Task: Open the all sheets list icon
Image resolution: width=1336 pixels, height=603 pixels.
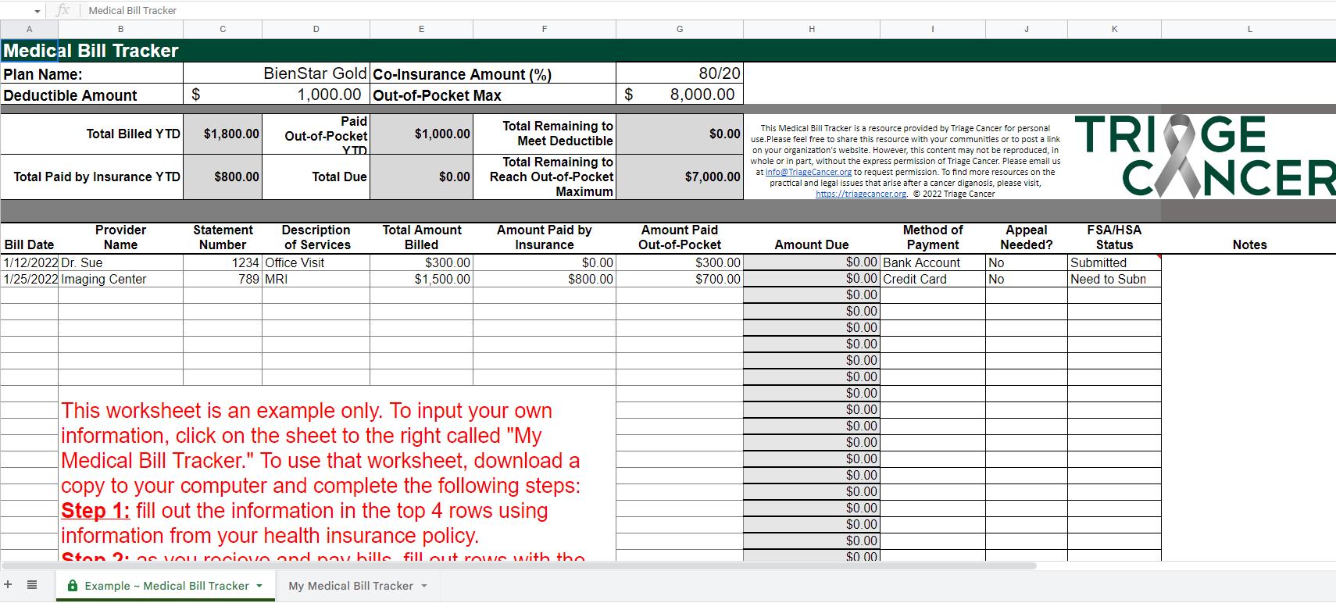Action: (x=32, y=585)
